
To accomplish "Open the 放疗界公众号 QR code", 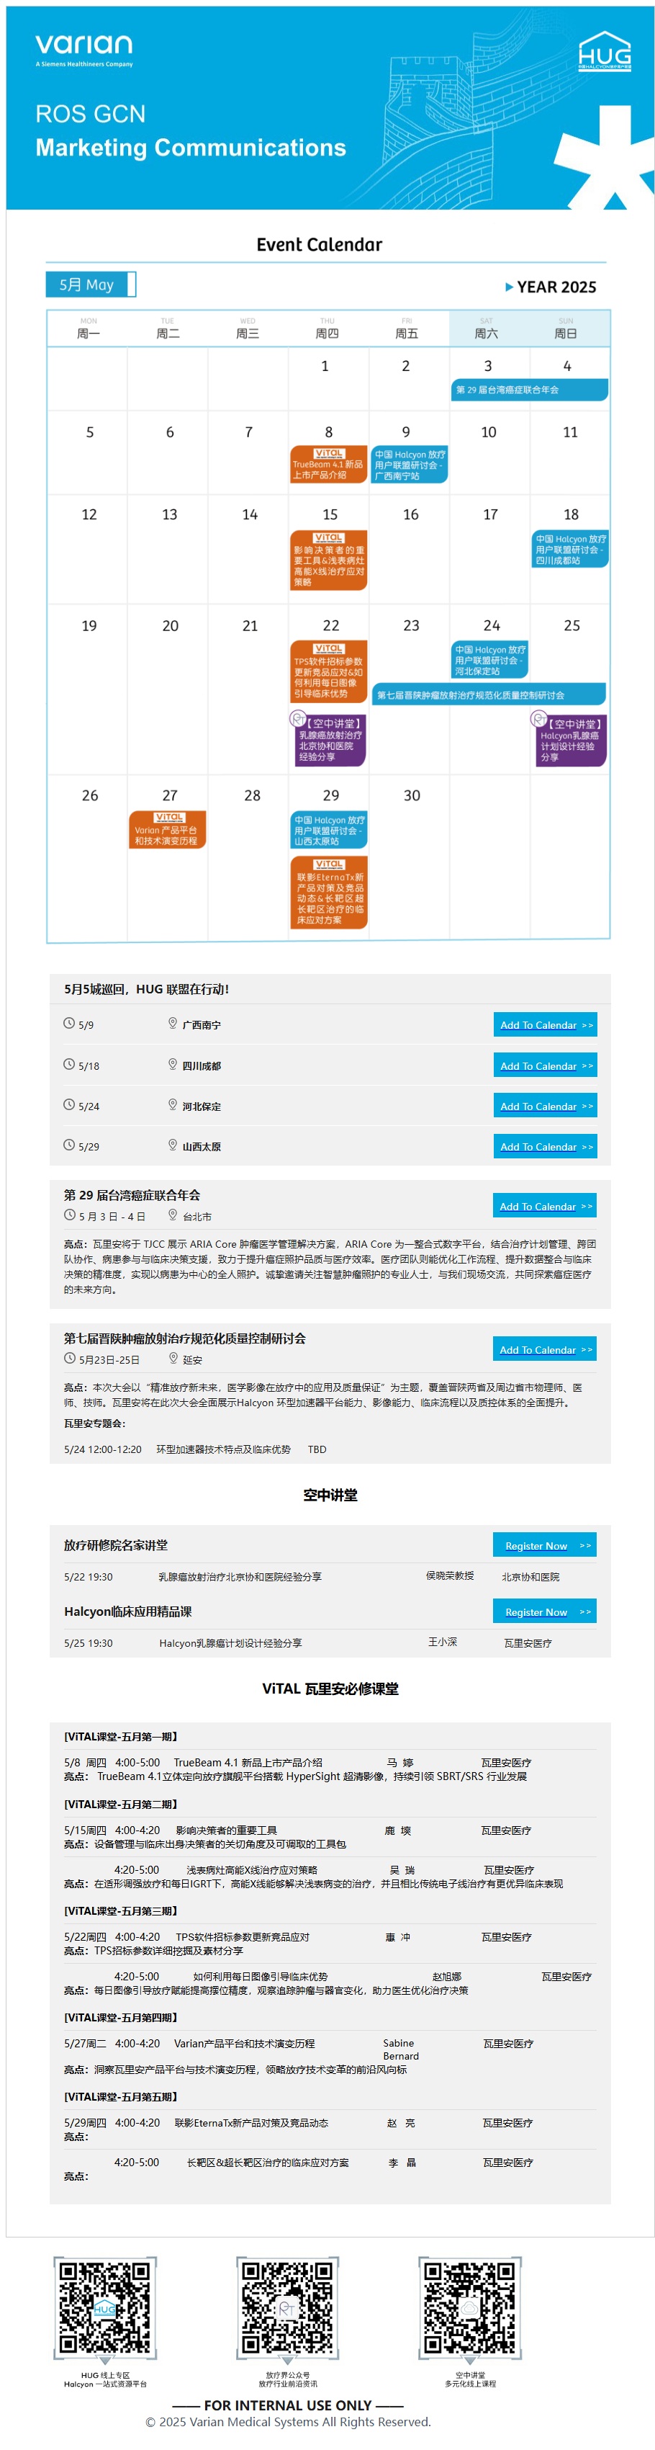I will (x=288, y=2310).
